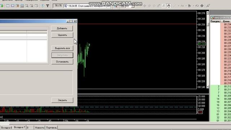Click the 80 234 ask price in the order book
This screenshot has width=231, height=130.
227,25
